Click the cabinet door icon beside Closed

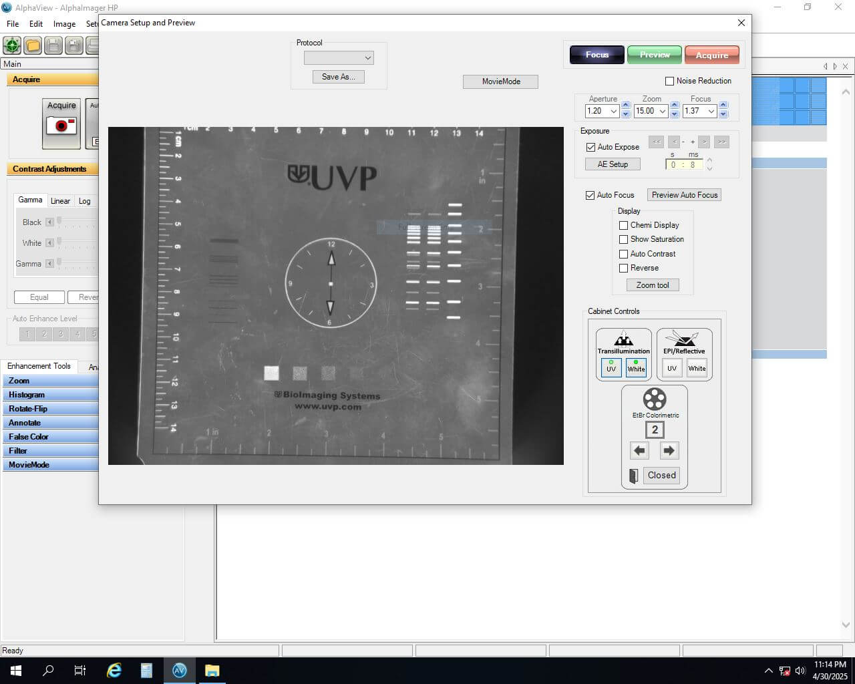coord(634,476)
